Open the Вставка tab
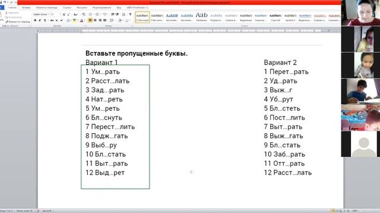Viewport: 380px width, 213px height. click(26, 8)
